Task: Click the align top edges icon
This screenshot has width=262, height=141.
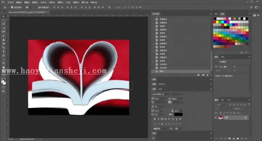Action: [54, 7]
